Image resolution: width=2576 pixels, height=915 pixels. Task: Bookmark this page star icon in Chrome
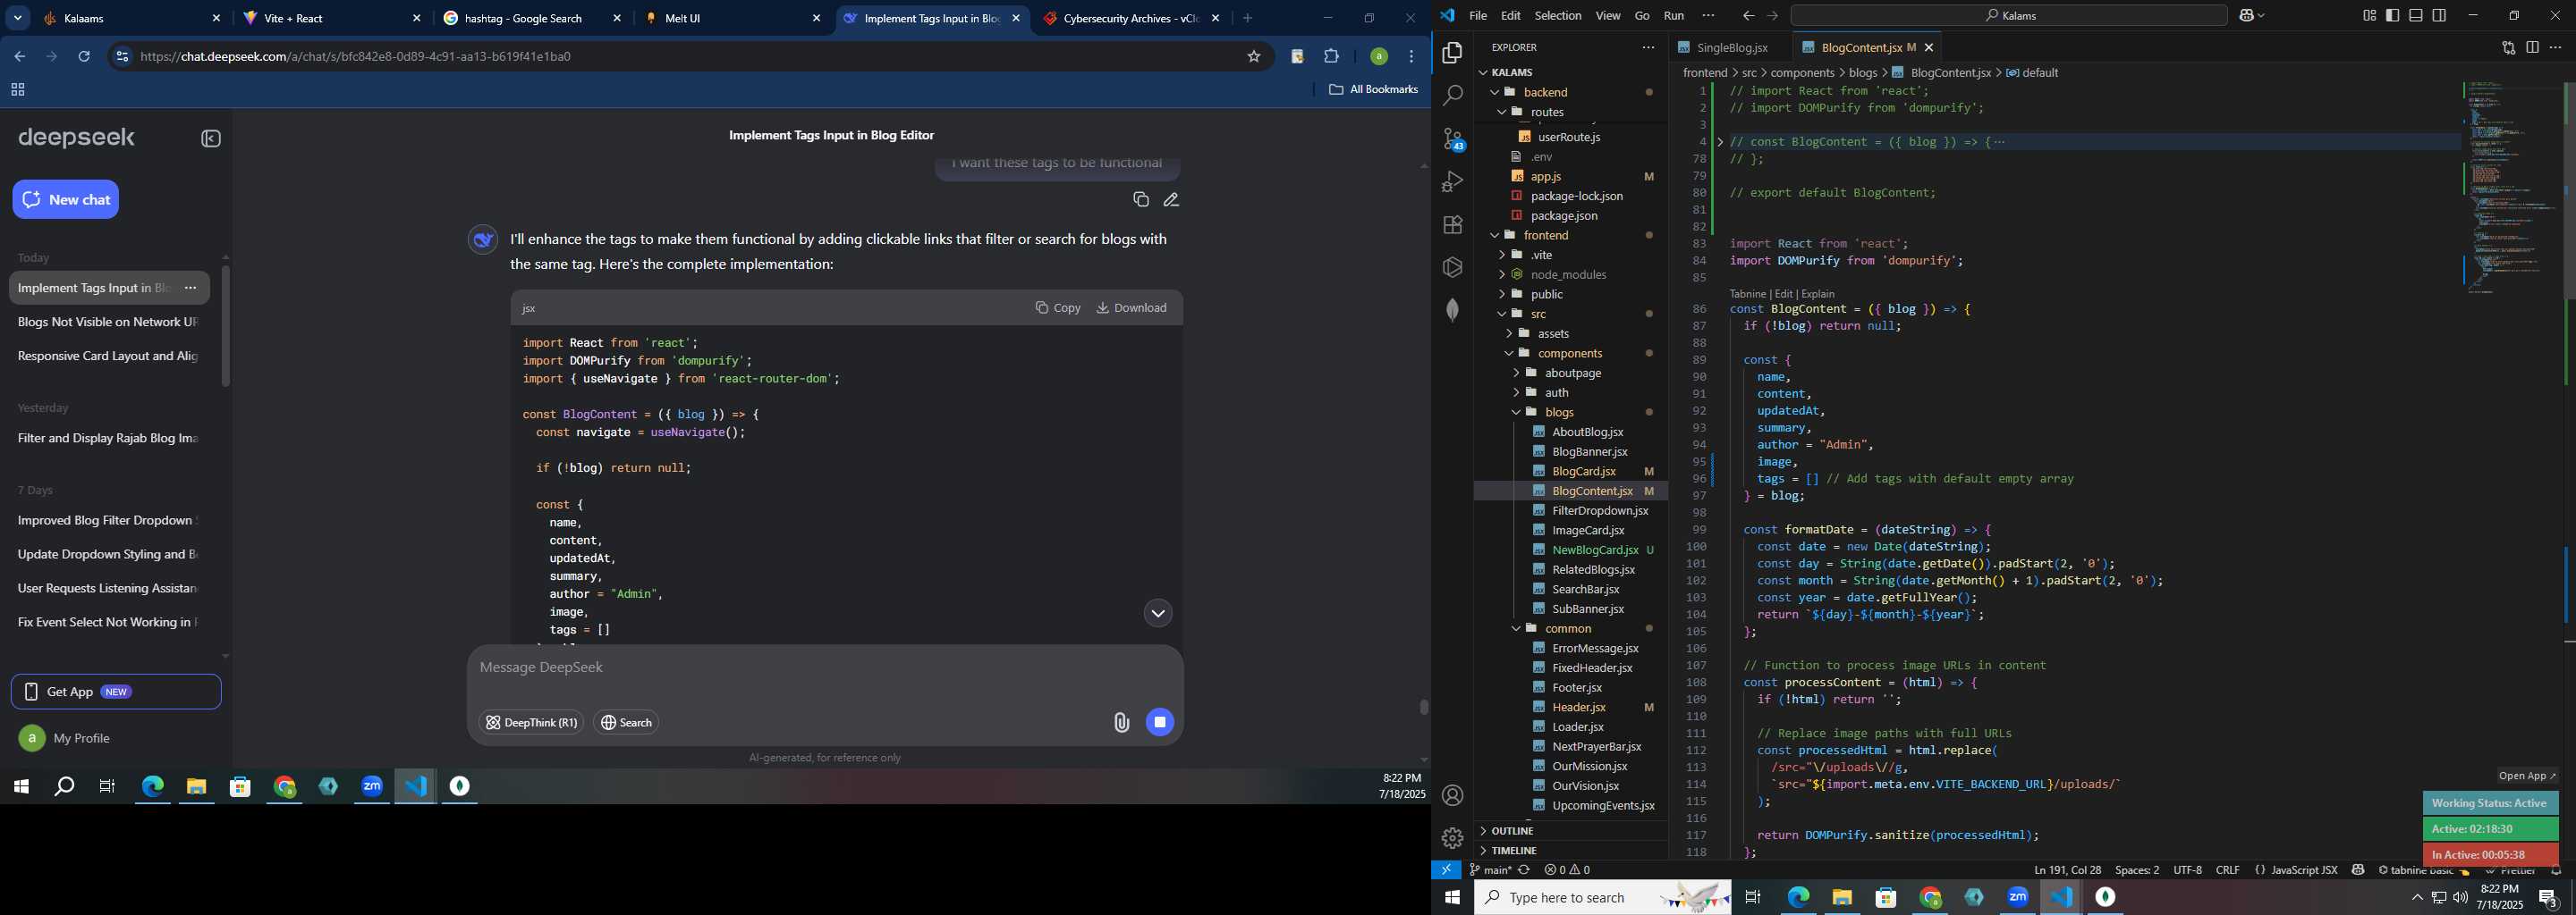[x=1254, y=57]
